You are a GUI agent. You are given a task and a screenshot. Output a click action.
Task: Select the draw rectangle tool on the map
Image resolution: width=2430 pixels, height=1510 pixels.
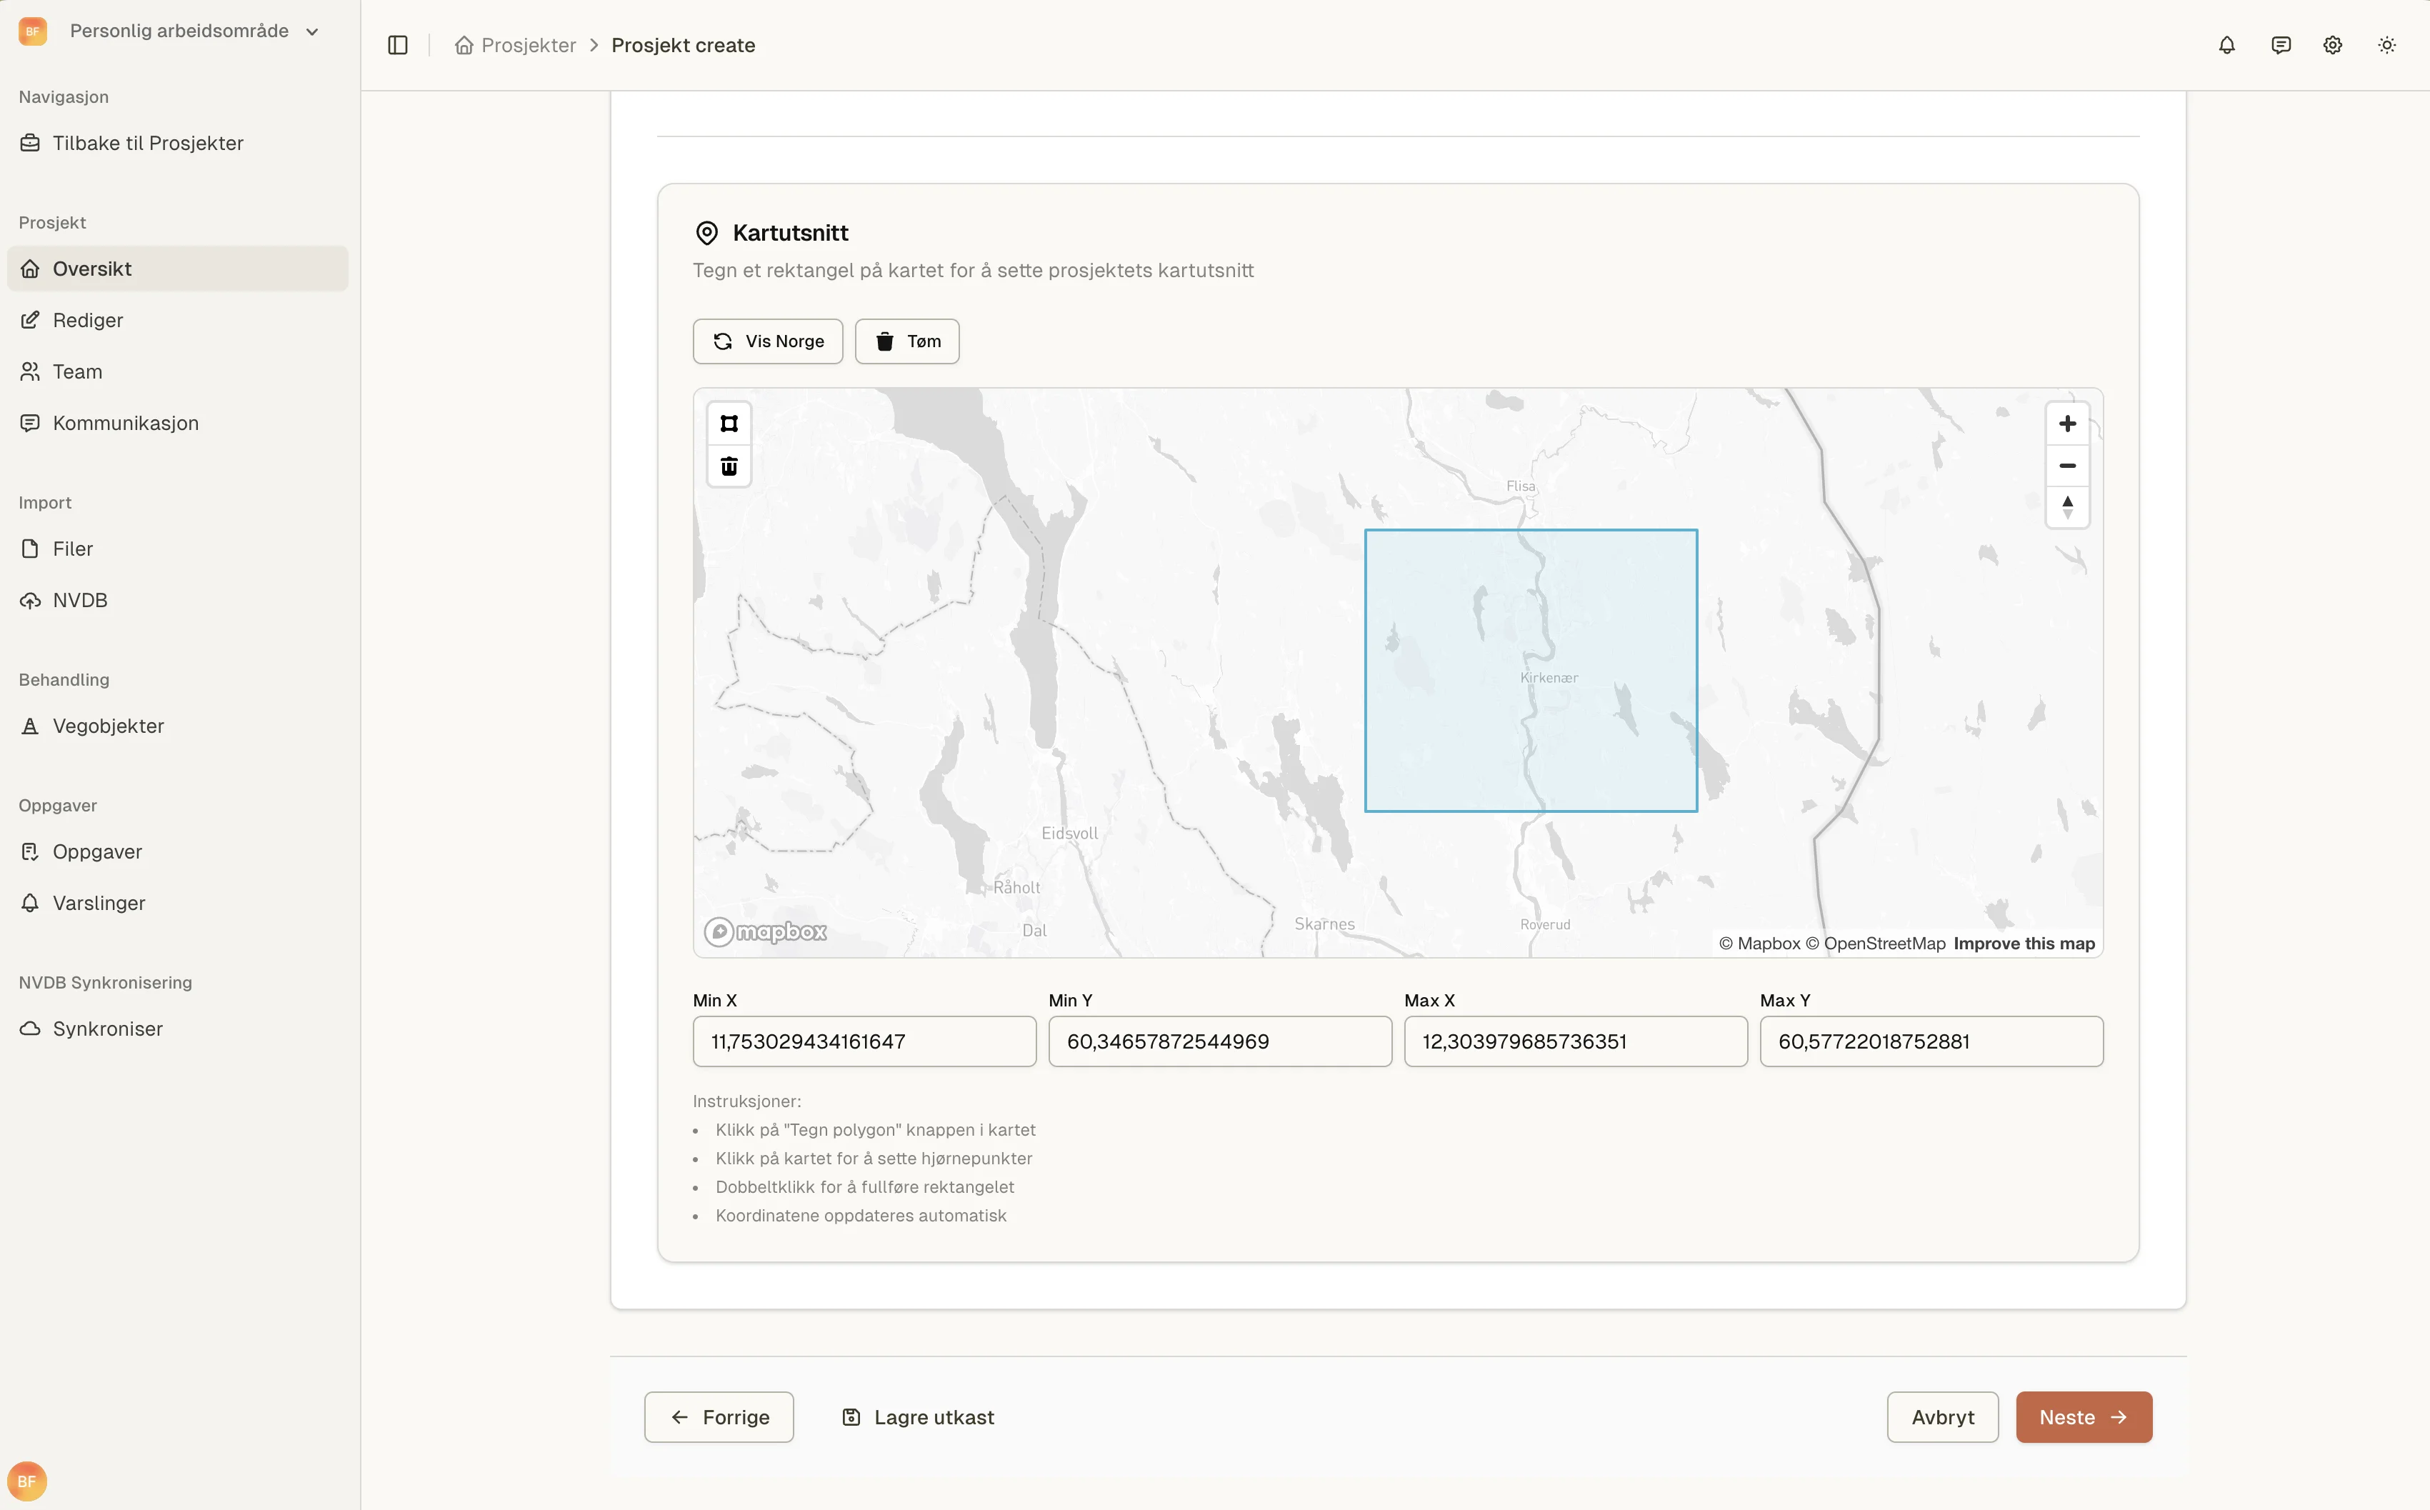pyautogui.click(x=729, y=422)
